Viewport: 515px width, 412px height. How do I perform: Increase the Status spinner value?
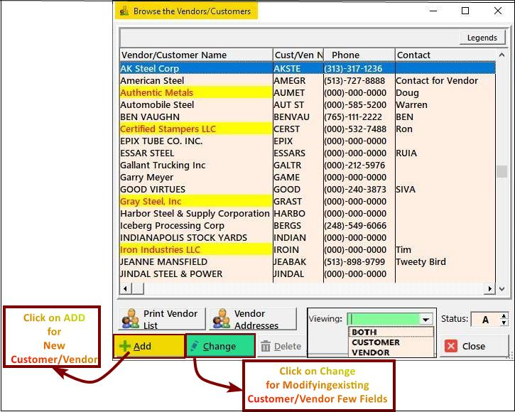(x=504, y=316)
